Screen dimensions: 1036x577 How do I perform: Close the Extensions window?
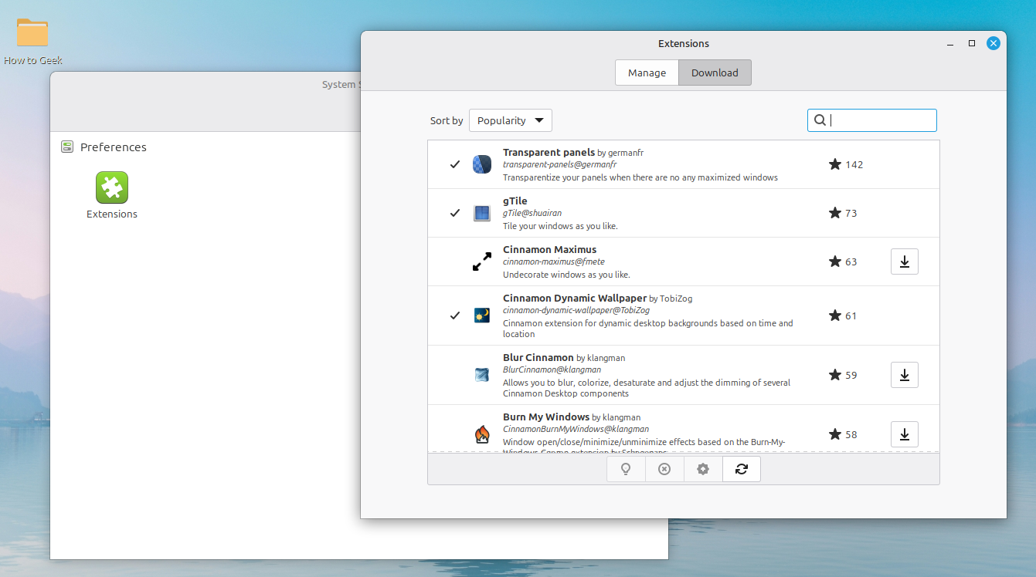[994, 43]
